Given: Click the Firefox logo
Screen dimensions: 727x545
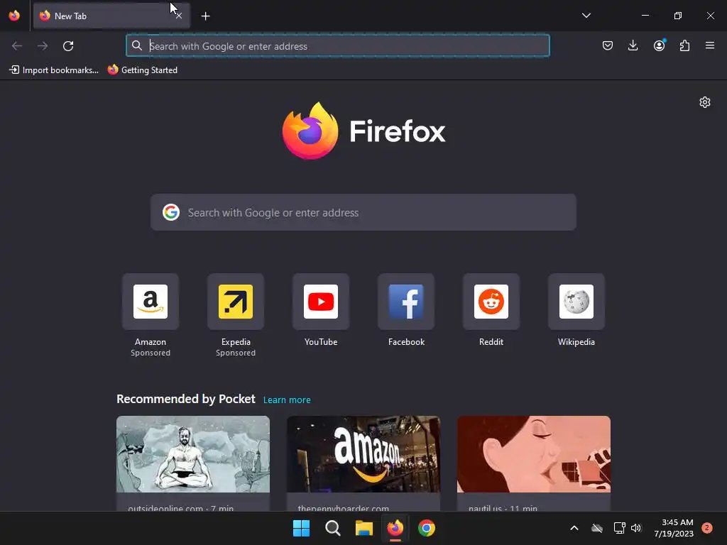Looking at the screenshot, I should coord(363,131).
